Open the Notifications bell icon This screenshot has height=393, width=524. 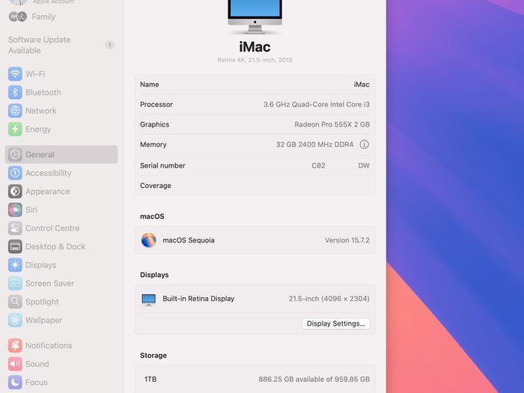15,345
